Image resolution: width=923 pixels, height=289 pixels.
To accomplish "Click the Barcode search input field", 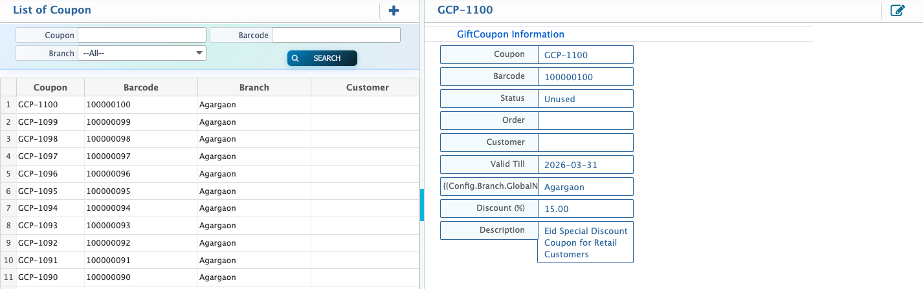I will [336, 35].
